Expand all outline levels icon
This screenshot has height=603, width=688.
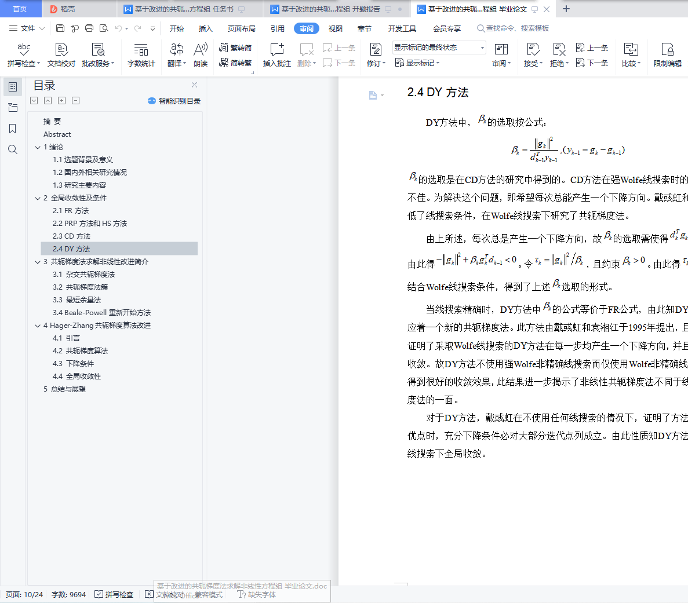62,101
